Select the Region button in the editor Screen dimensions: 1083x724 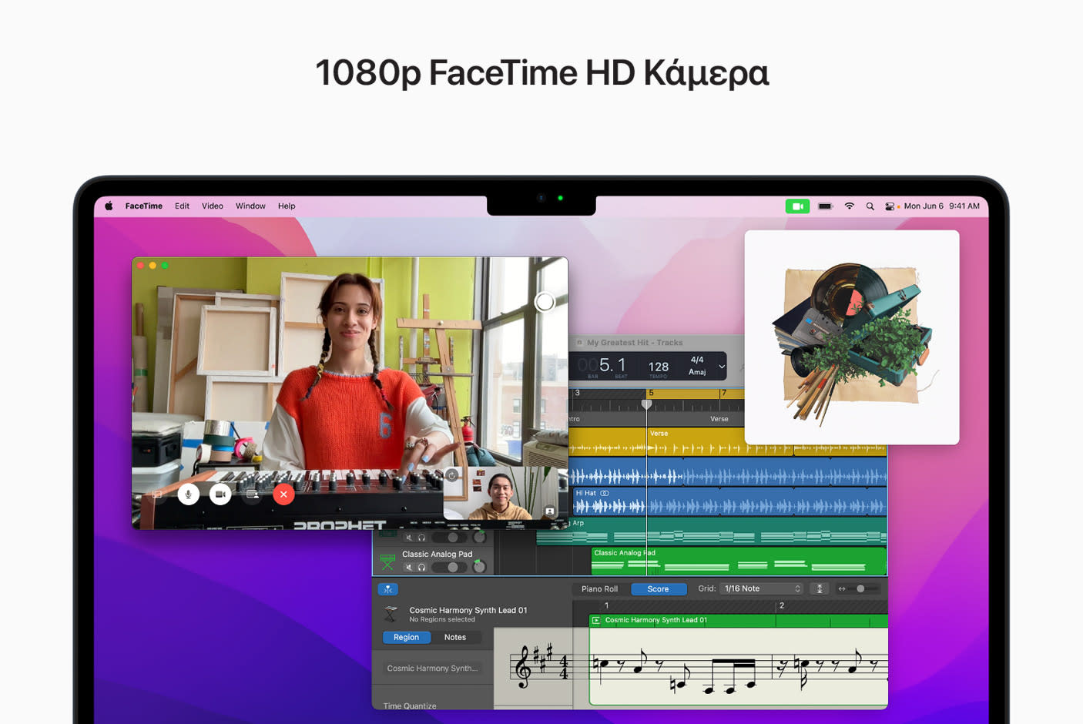(x=407, y=637)
